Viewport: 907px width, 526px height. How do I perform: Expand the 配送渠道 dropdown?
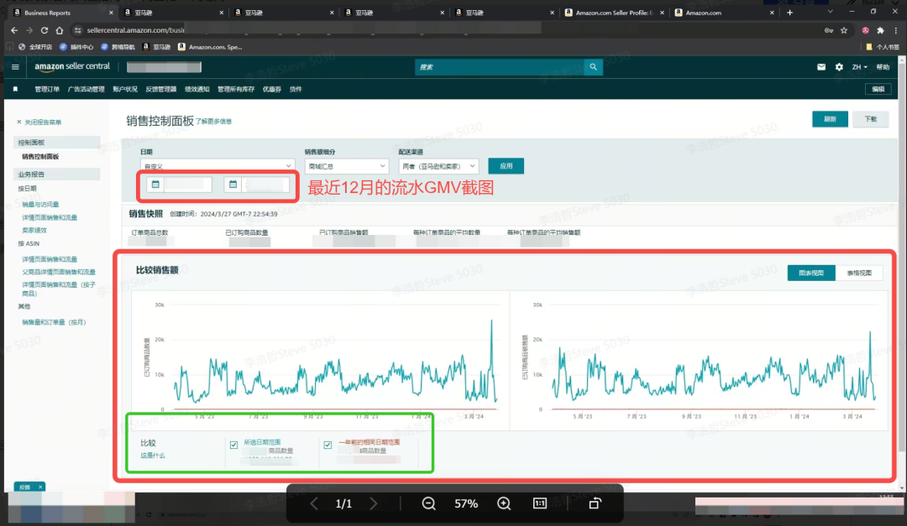click(438, 166)
